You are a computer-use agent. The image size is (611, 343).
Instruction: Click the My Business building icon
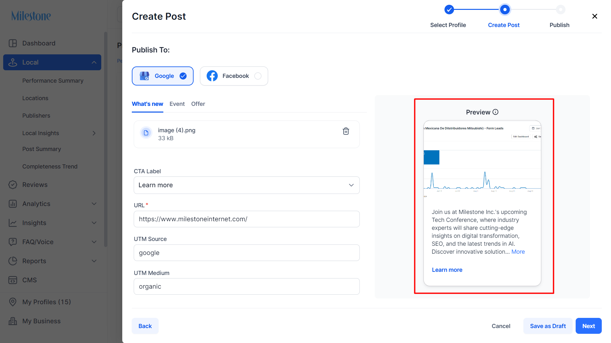(13, 321)
